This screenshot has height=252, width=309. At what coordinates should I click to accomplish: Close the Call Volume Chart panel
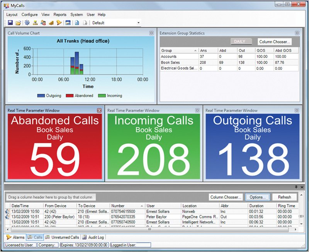pos(151,33)
